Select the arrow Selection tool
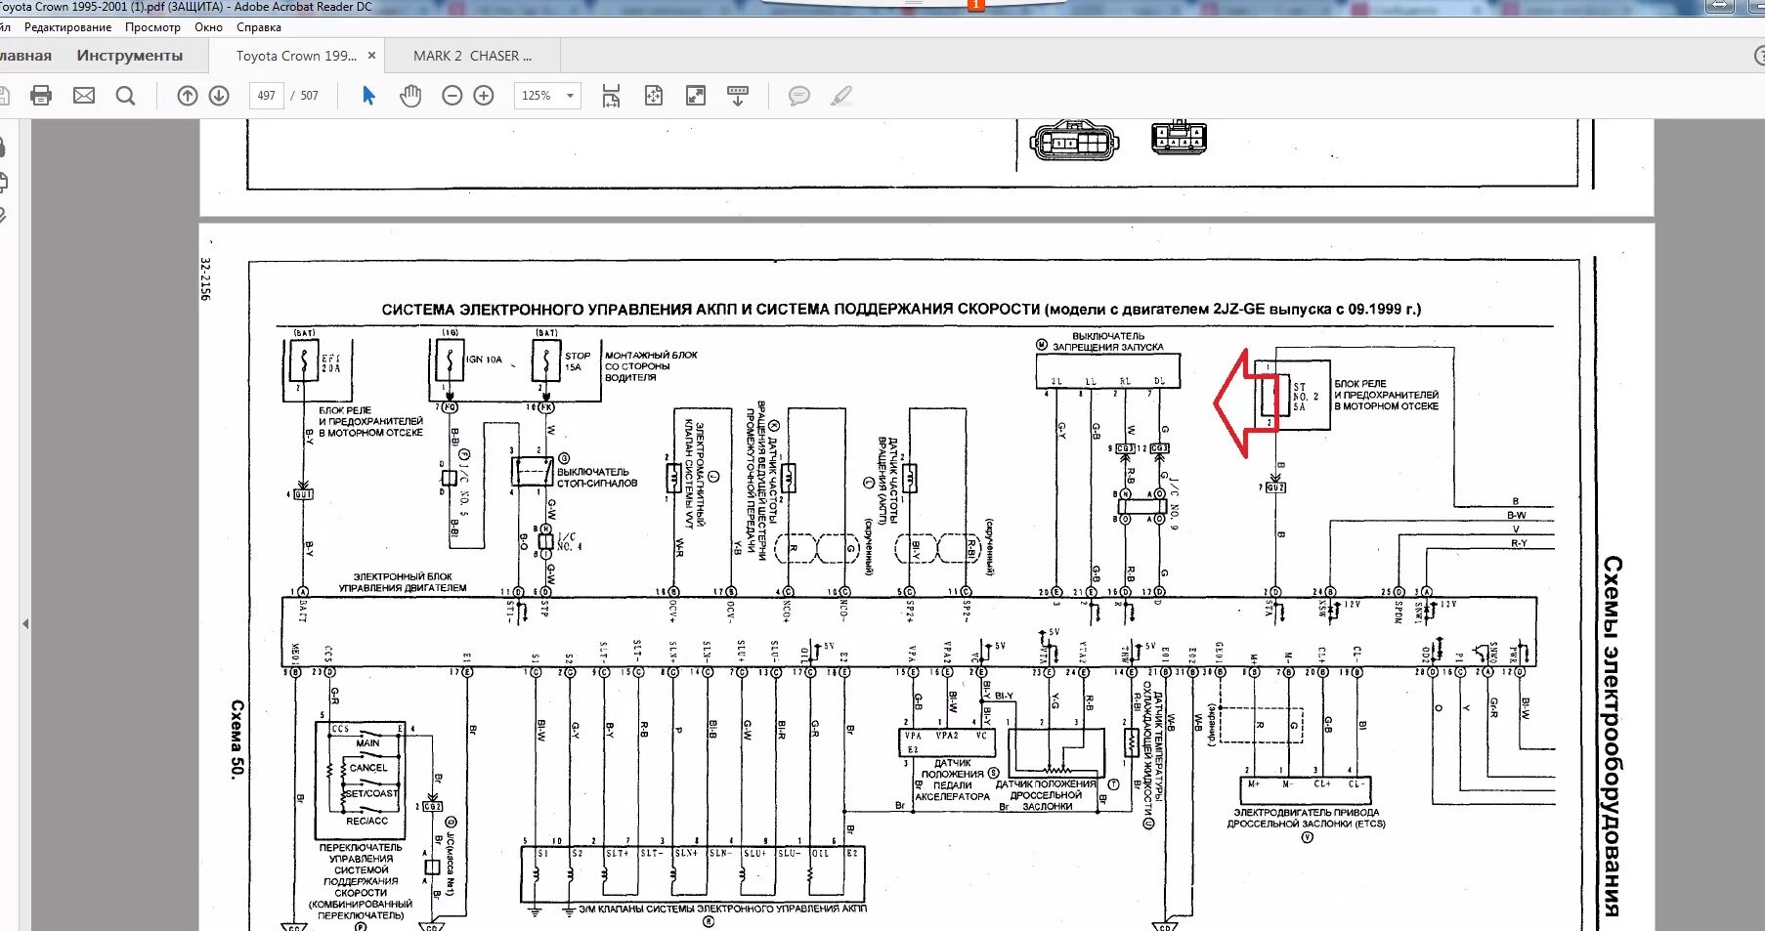 368,96
